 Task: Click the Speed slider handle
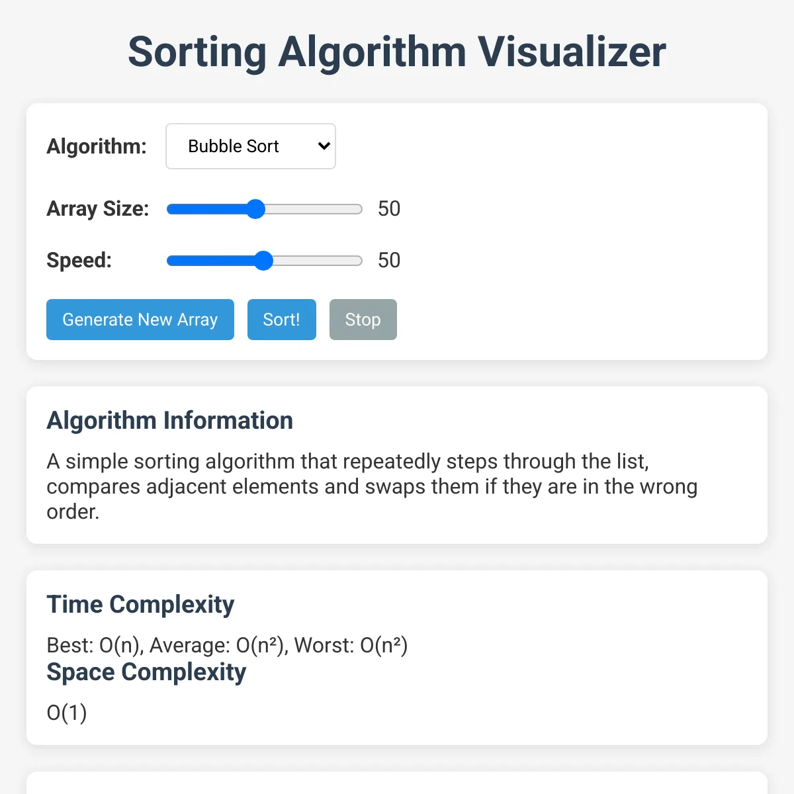tap(263, 261)
